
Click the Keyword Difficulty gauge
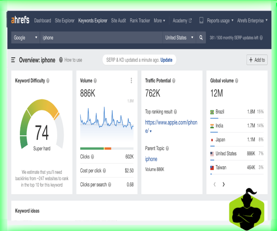point(42,124)
